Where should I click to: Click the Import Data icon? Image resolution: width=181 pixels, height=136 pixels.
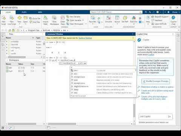(45, 18)
